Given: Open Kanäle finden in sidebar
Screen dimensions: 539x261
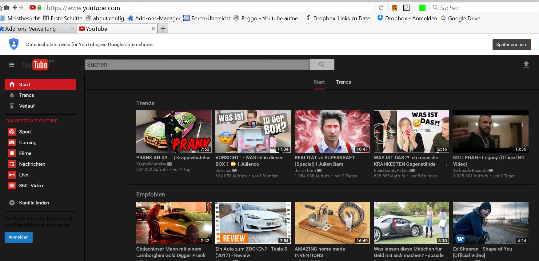Looking at the screenshot, I should pyautogui.click(x=34, y=203).
